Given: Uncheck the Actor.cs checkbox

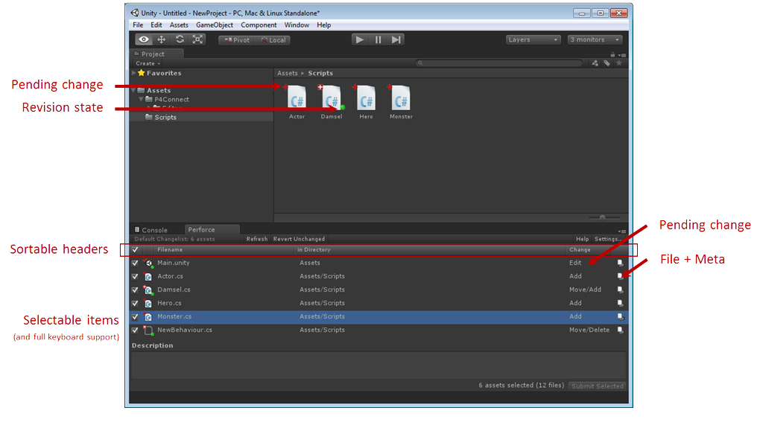Looking at the screenshot, I should (135, 276).
